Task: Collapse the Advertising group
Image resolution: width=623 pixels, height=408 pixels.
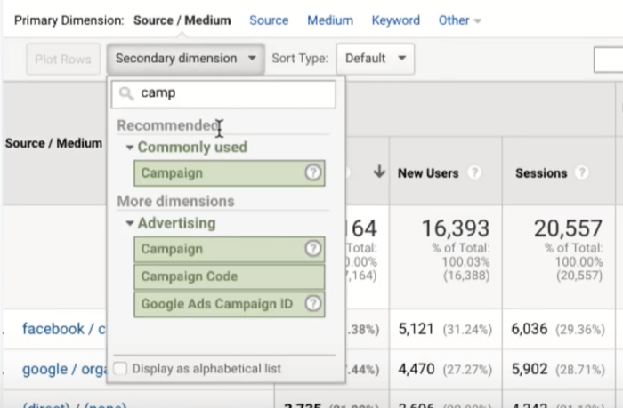Action: coord(130,223)
